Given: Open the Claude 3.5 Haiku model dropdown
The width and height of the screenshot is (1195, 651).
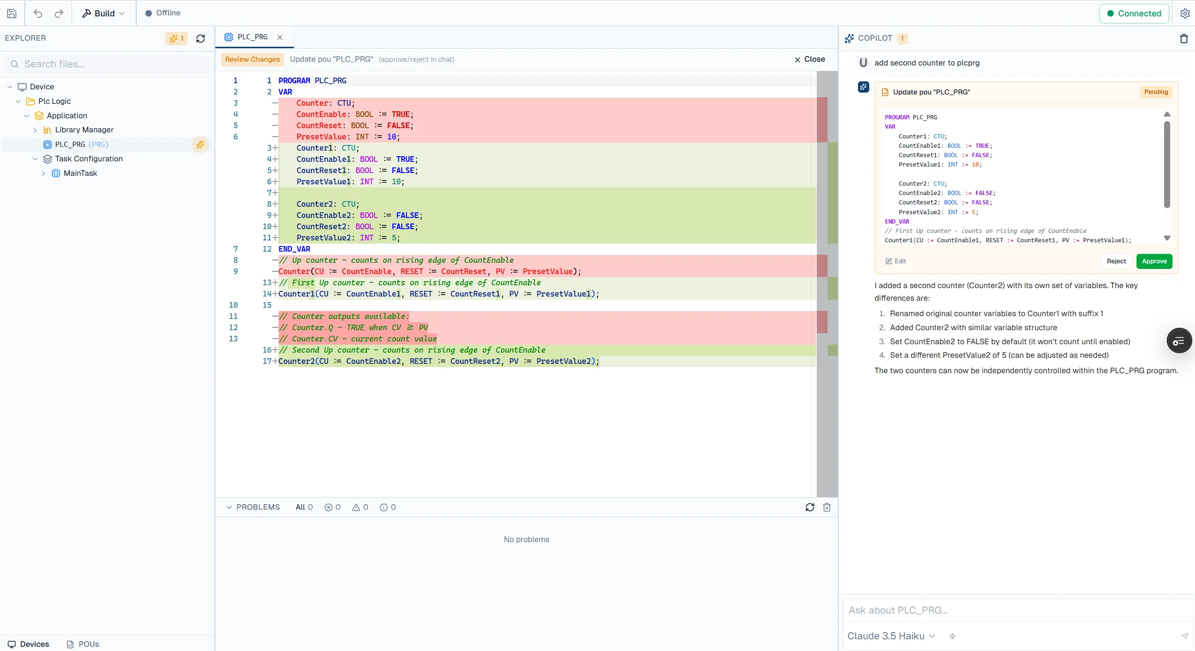Looking at the screenshot, I should click(x=890, y=636).
